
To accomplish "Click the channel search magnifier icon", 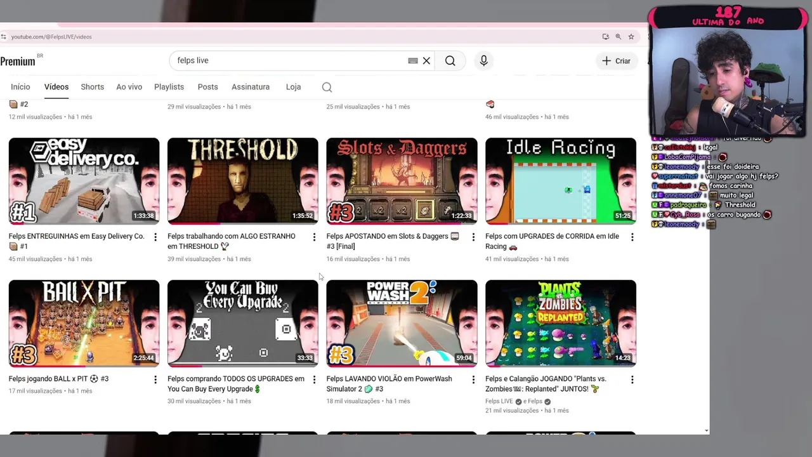I will pyautogui.click(x=327, y=87).
